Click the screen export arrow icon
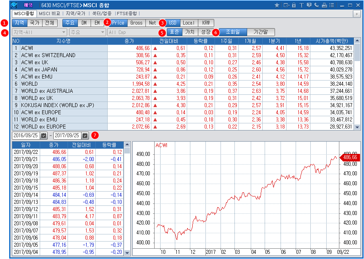This screenshot has width=364, height=259. tap(287, 5)
